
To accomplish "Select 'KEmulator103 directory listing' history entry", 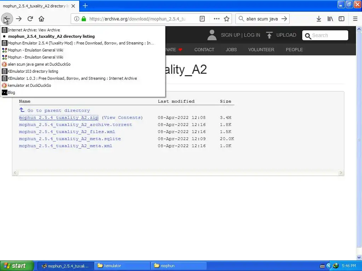I will point(83,71).
